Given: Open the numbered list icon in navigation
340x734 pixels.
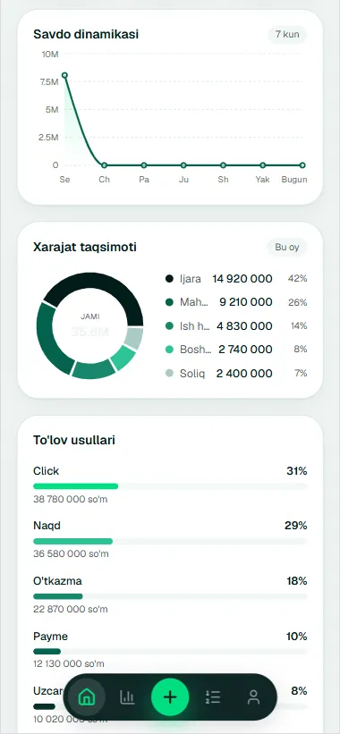Looking at the screenshot, I should pyautogui.click(x=213, y=697).
